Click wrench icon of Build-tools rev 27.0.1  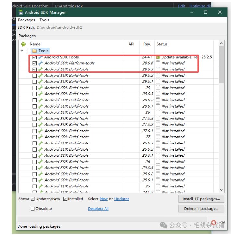40,131
